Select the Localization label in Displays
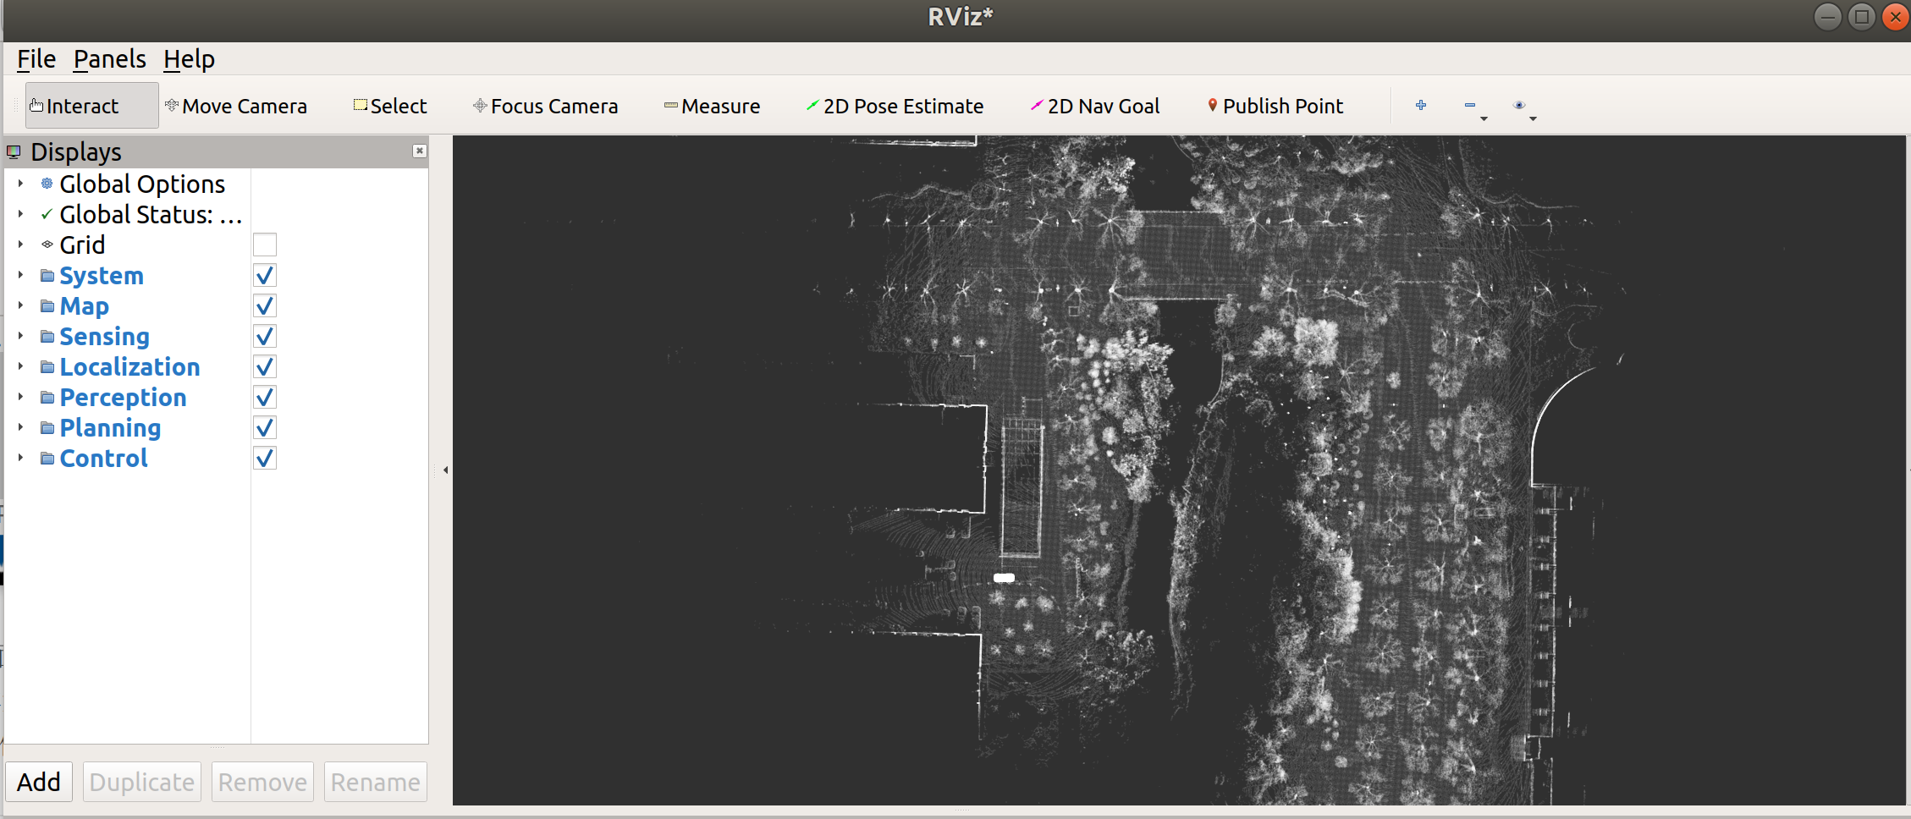The width and height of the screenshot is (1911, 819). [129, 367]
